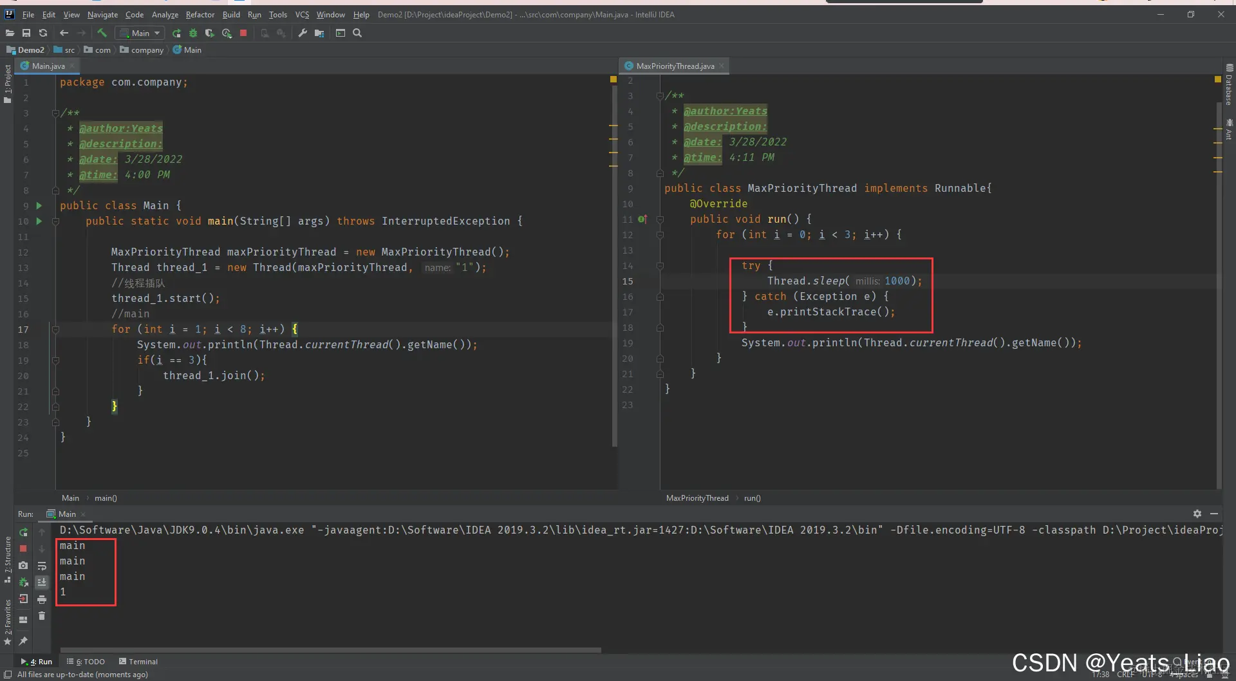Open the Project tool window
Screen dimensions: 1236x681
tap(7, 84)
